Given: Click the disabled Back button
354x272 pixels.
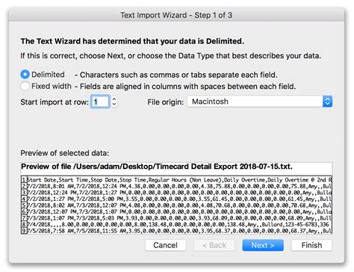Looking at the screenshot, I should tap(214, 245).
